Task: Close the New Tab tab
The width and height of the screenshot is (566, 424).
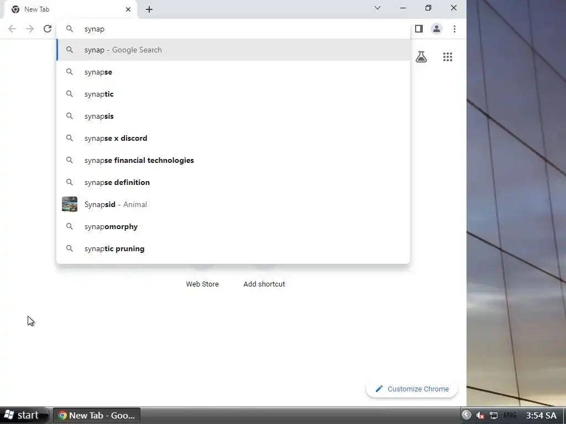Action: (x=128, y=9)
